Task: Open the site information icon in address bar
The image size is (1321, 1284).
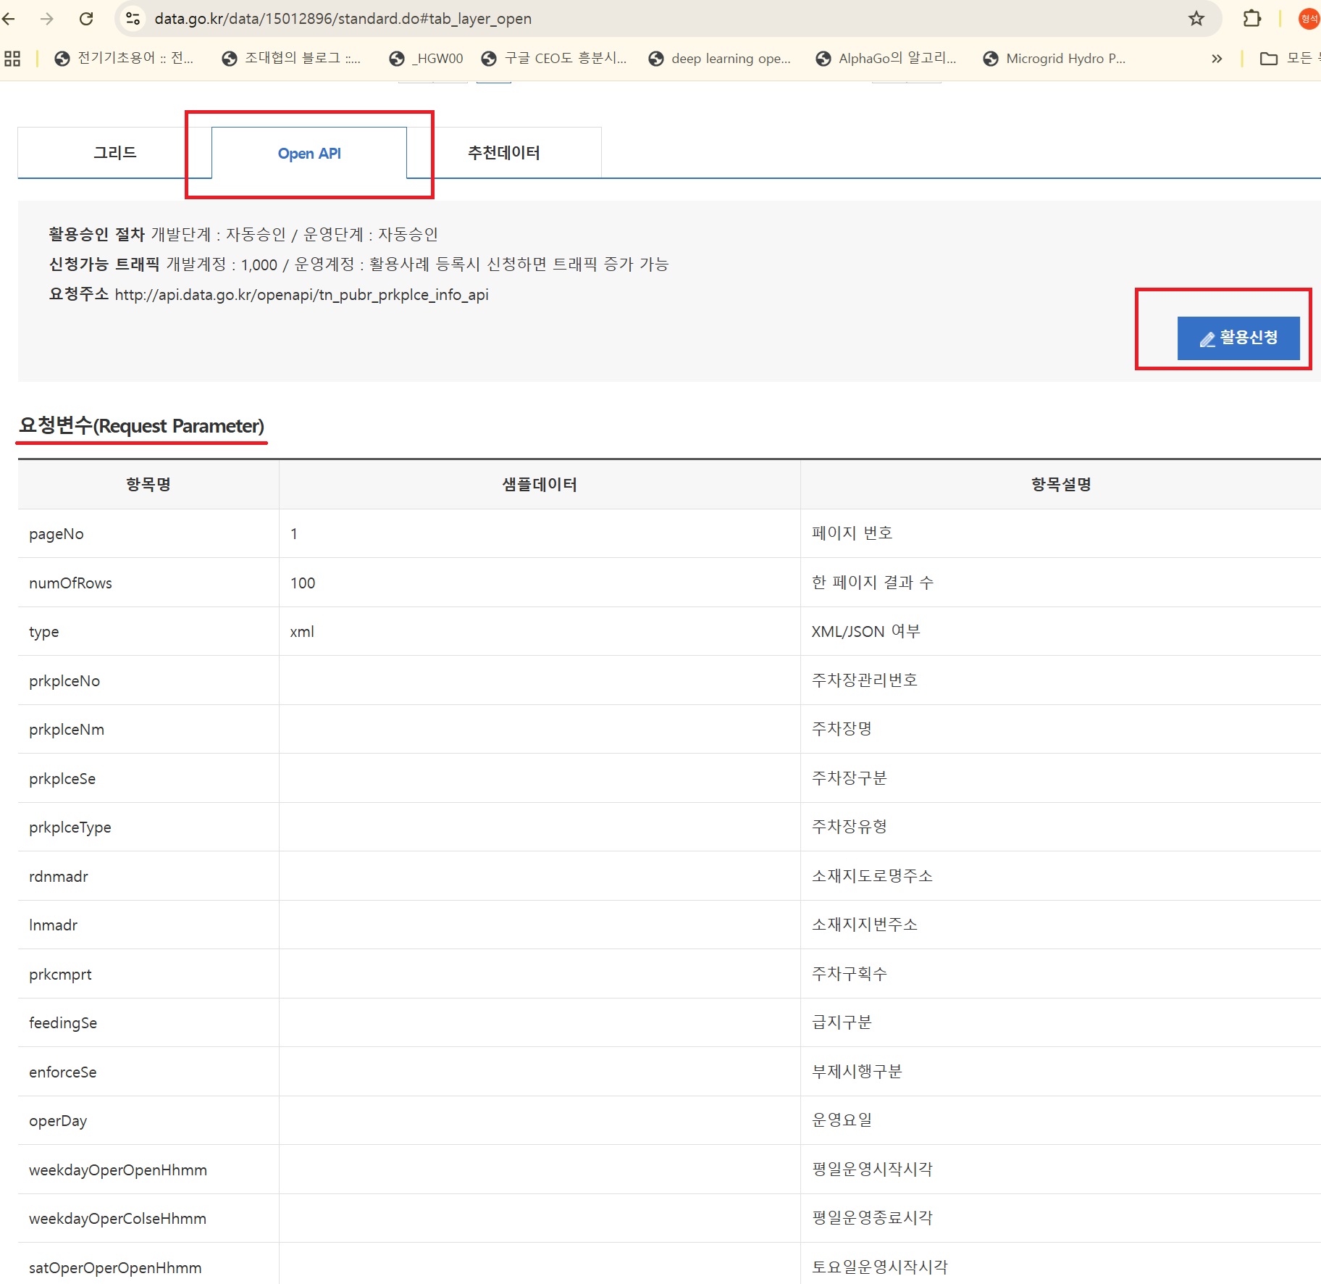Action: point(133,19)
